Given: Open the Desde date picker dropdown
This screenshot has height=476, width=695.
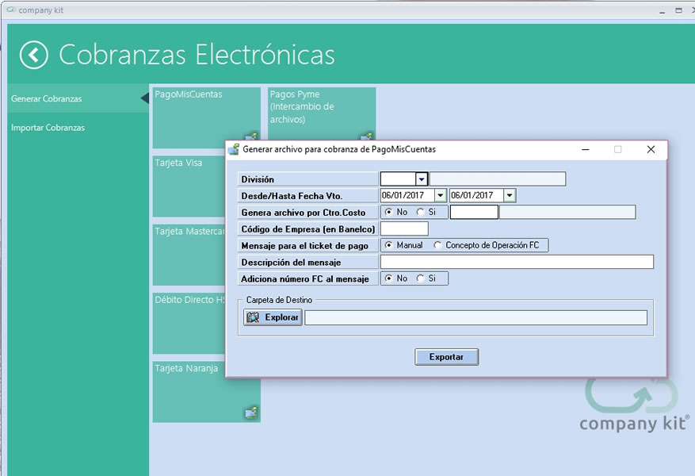Looking at the screenshot, I should [440, 195].
